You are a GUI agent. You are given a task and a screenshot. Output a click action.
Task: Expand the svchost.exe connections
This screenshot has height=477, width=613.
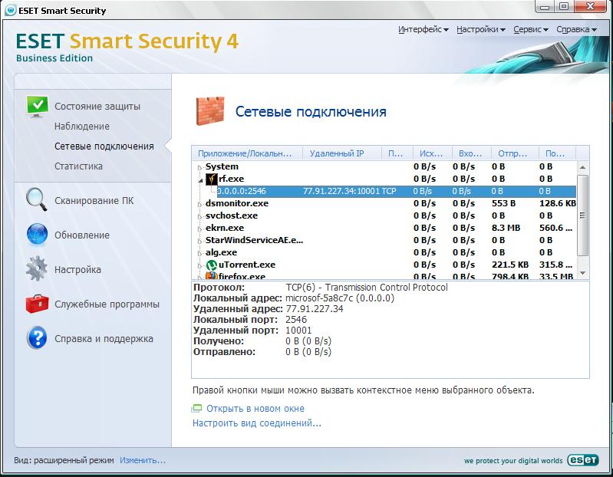click(201, 216)
